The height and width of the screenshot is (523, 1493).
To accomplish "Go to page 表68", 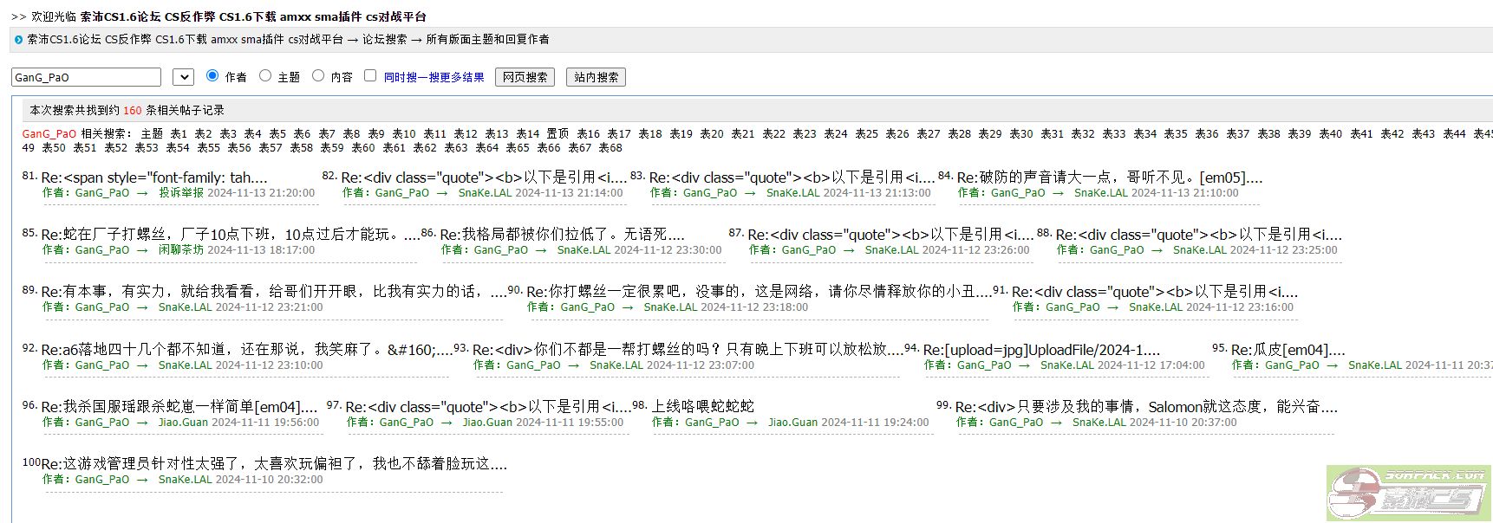I will pyautogui.click(x=610, y=148).
